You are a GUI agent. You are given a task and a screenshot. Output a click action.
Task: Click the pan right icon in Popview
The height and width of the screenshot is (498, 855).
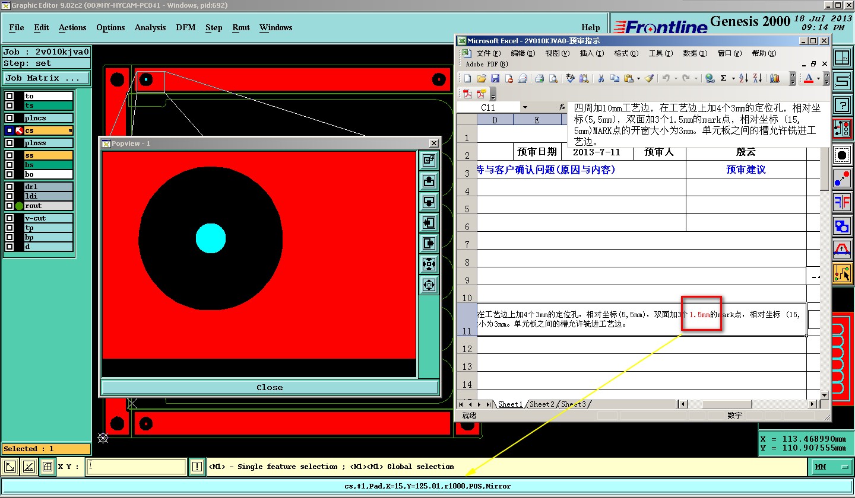click(429, 243)
